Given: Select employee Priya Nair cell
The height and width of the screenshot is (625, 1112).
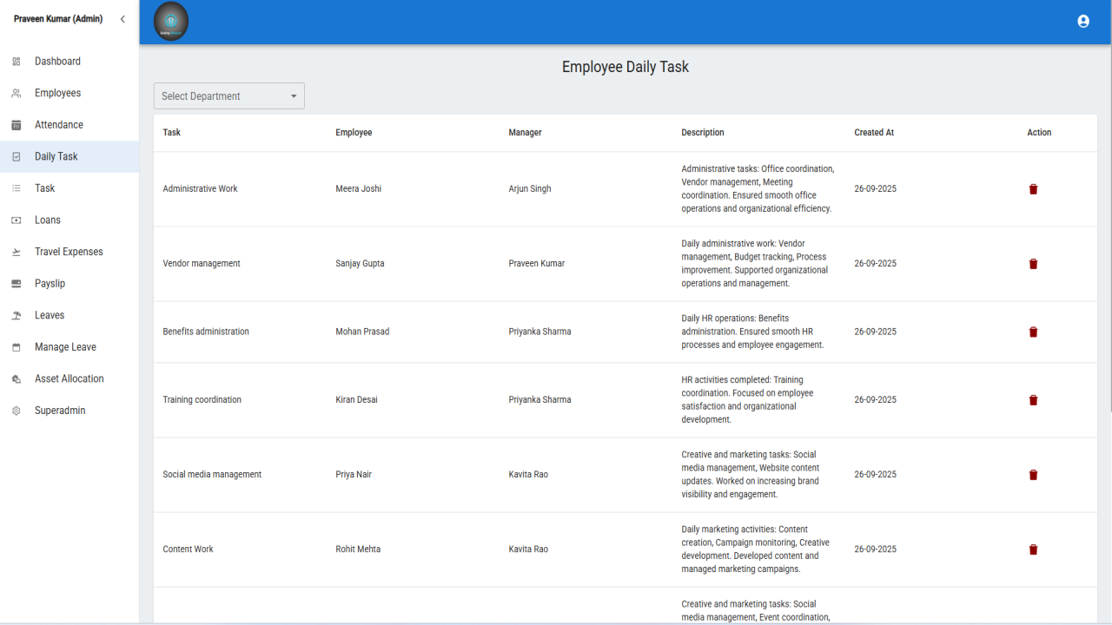Looking at the screenshot, I should click(x=354, y=475).
